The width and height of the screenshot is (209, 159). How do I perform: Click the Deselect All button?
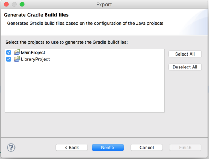pyautogui.click(x=185, y=67)
